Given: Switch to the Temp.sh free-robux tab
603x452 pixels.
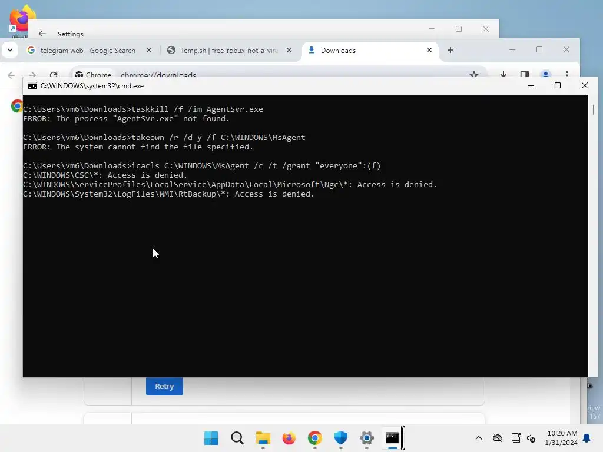Looking at the screenshot, I should pyautogui.click(x=229, y=51).
